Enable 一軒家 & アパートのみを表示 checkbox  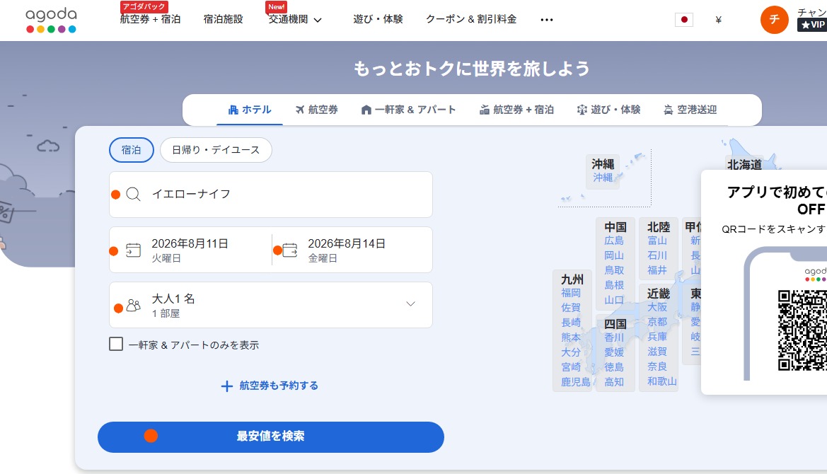click(x=116, y=345)
